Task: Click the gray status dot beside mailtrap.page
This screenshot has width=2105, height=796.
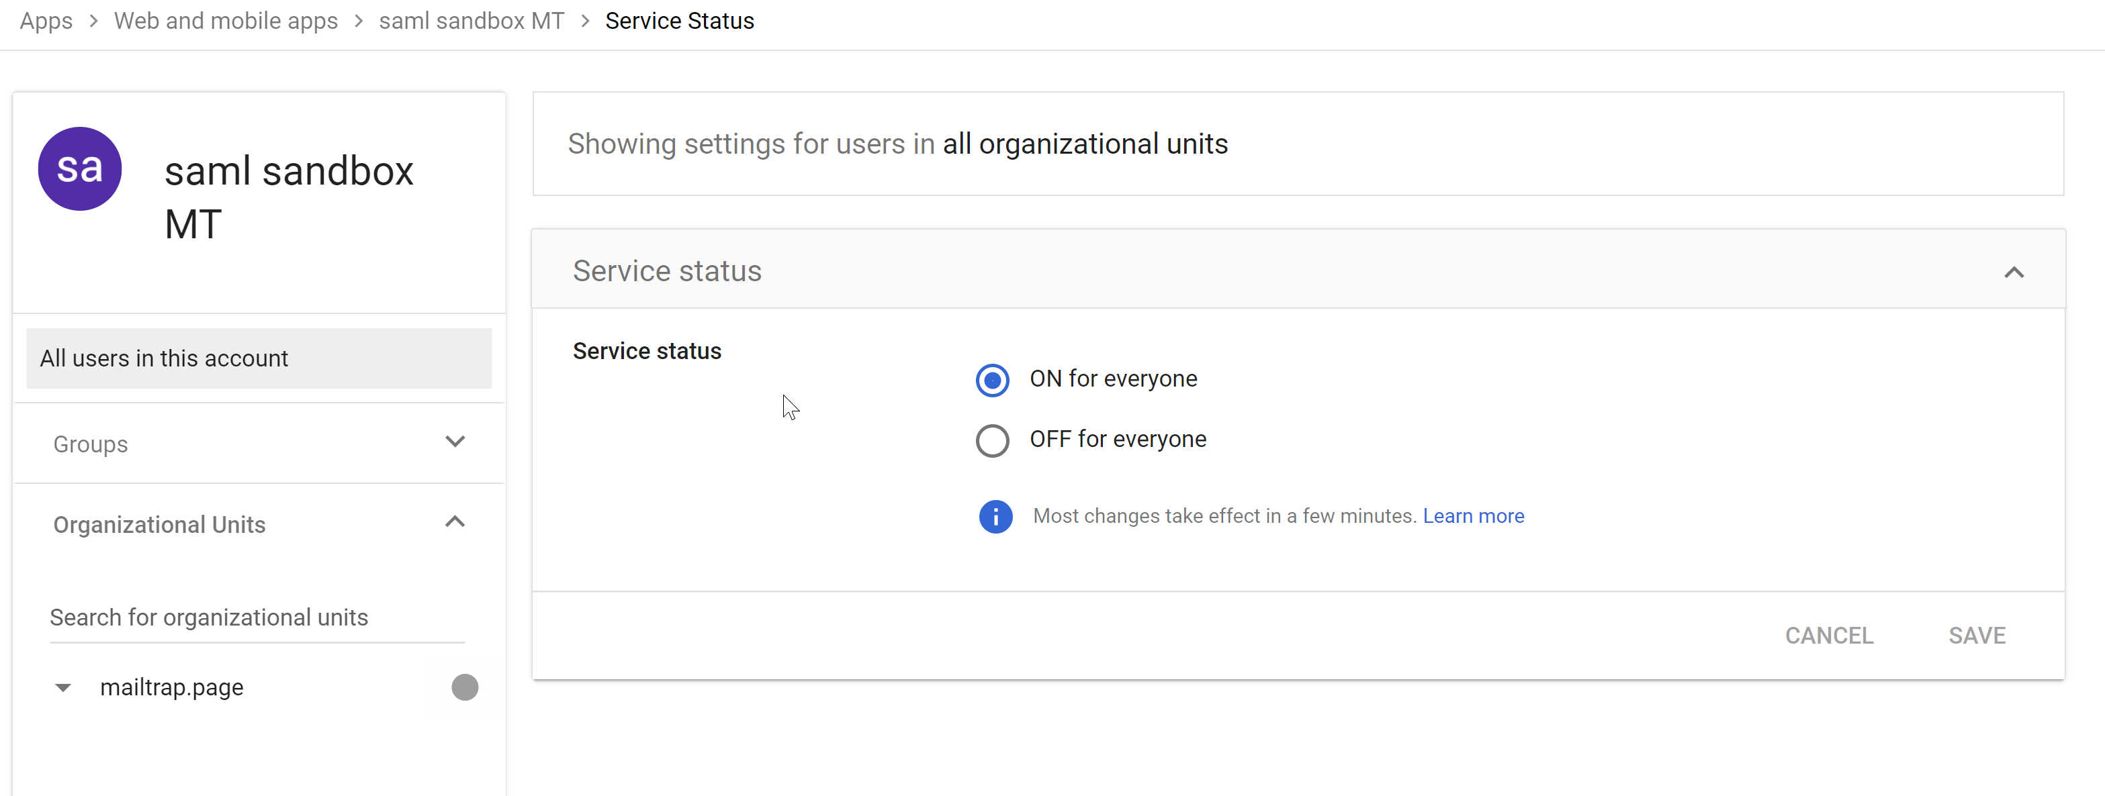Action: (464, 687)
